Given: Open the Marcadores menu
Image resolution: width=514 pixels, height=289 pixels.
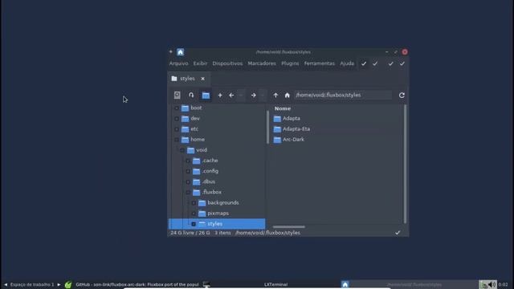Looking at the screenshot, I should tap(262, 63).
